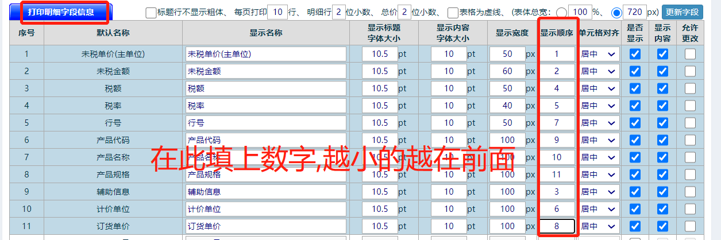Screen dimensions: 721x240
Task: Enable 允许更改 for 行号 row
Action: pyautogui.click(x=690, y=123)
